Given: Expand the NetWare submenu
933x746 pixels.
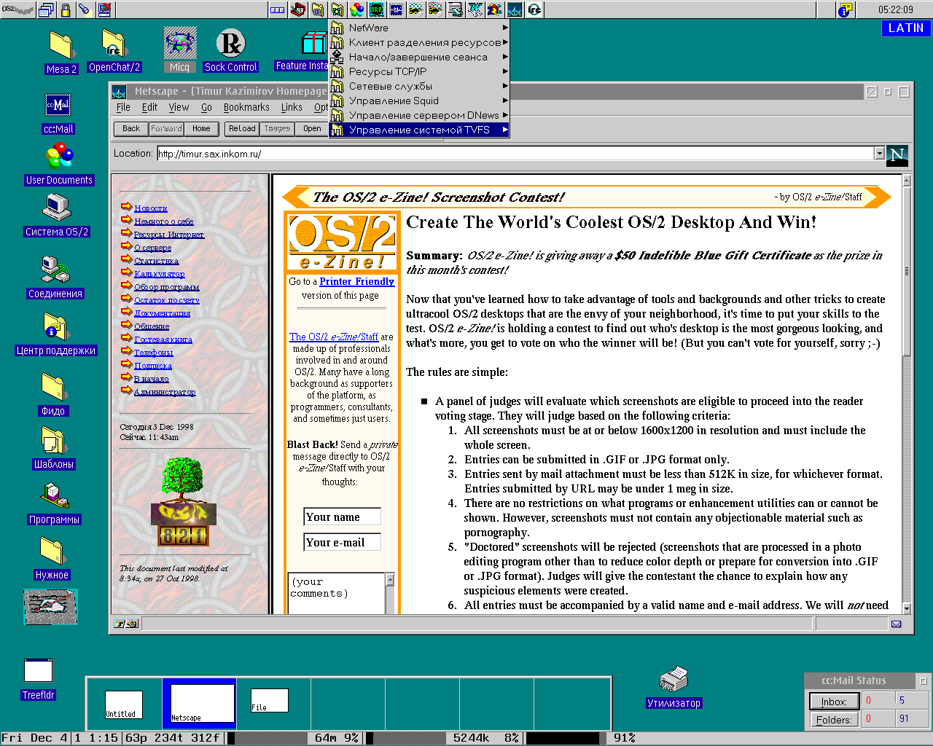Looking at the screenshot, I should coord(419,28).
